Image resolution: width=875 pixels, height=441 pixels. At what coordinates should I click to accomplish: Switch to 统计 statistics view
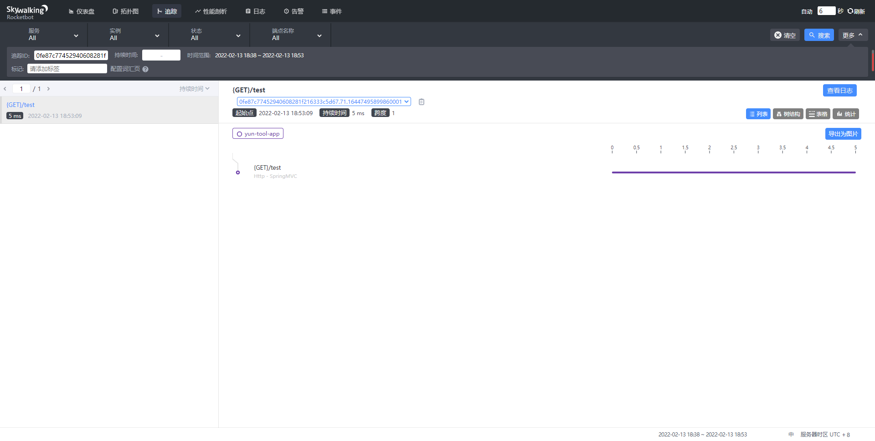tap(845, 114)
